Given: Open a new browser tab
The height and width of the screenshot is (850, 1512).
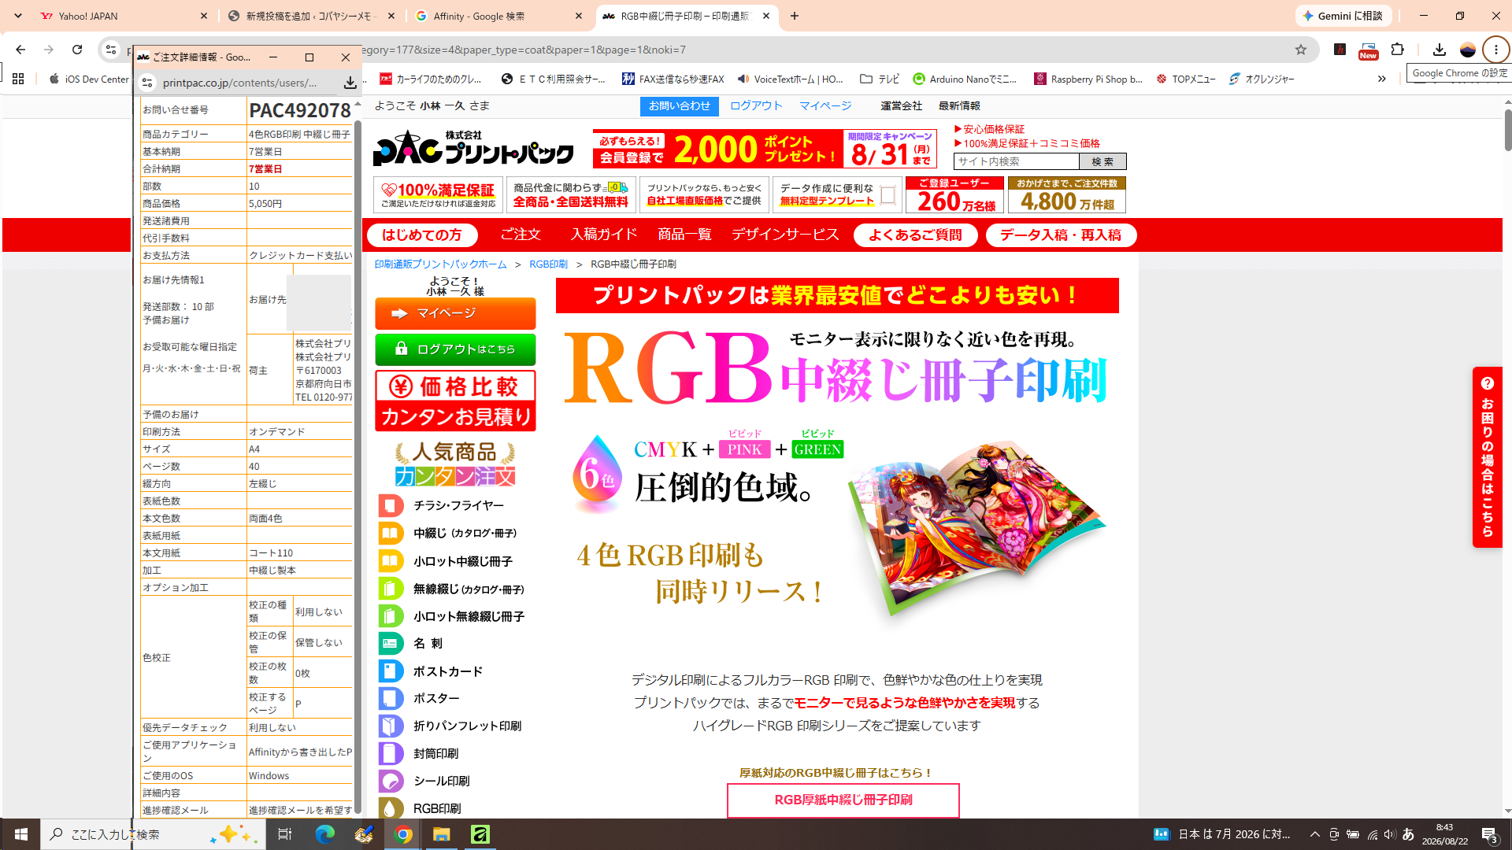Looking at the screenshot, I should click(795, 16).
